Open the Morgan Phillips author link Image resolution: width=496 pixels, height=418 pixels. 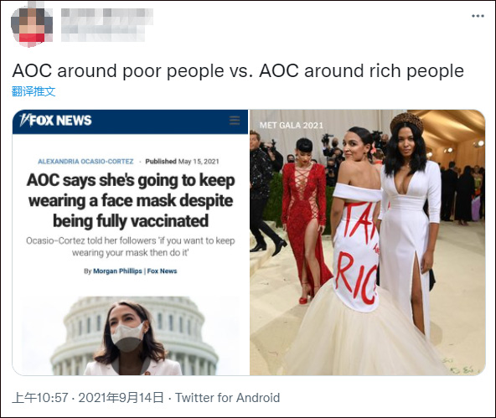click(117, 271)
